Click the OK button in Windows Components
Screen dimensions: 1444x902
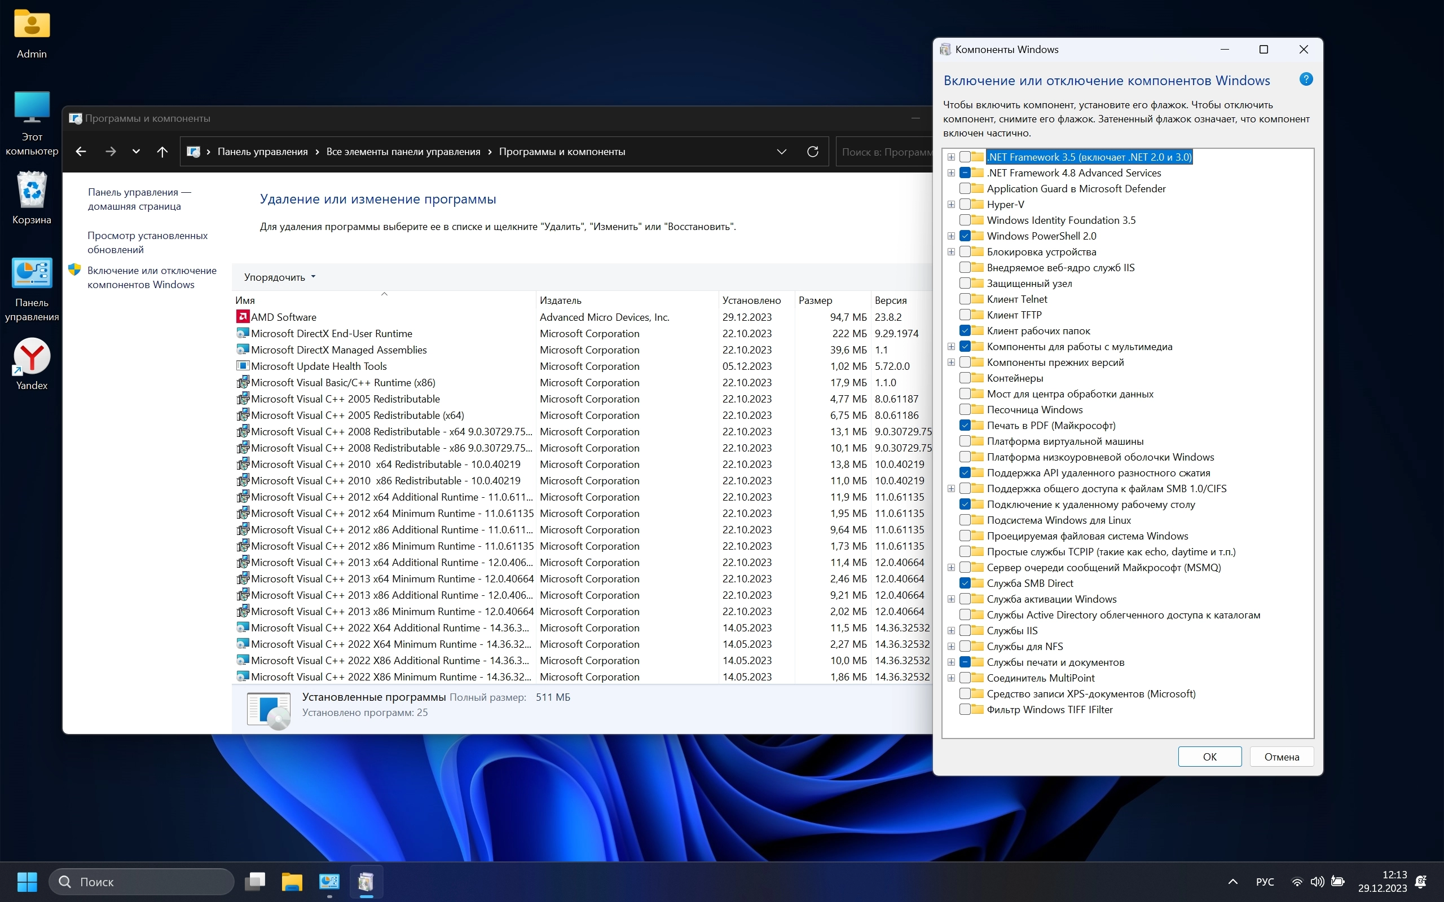tap(1209, 757)
